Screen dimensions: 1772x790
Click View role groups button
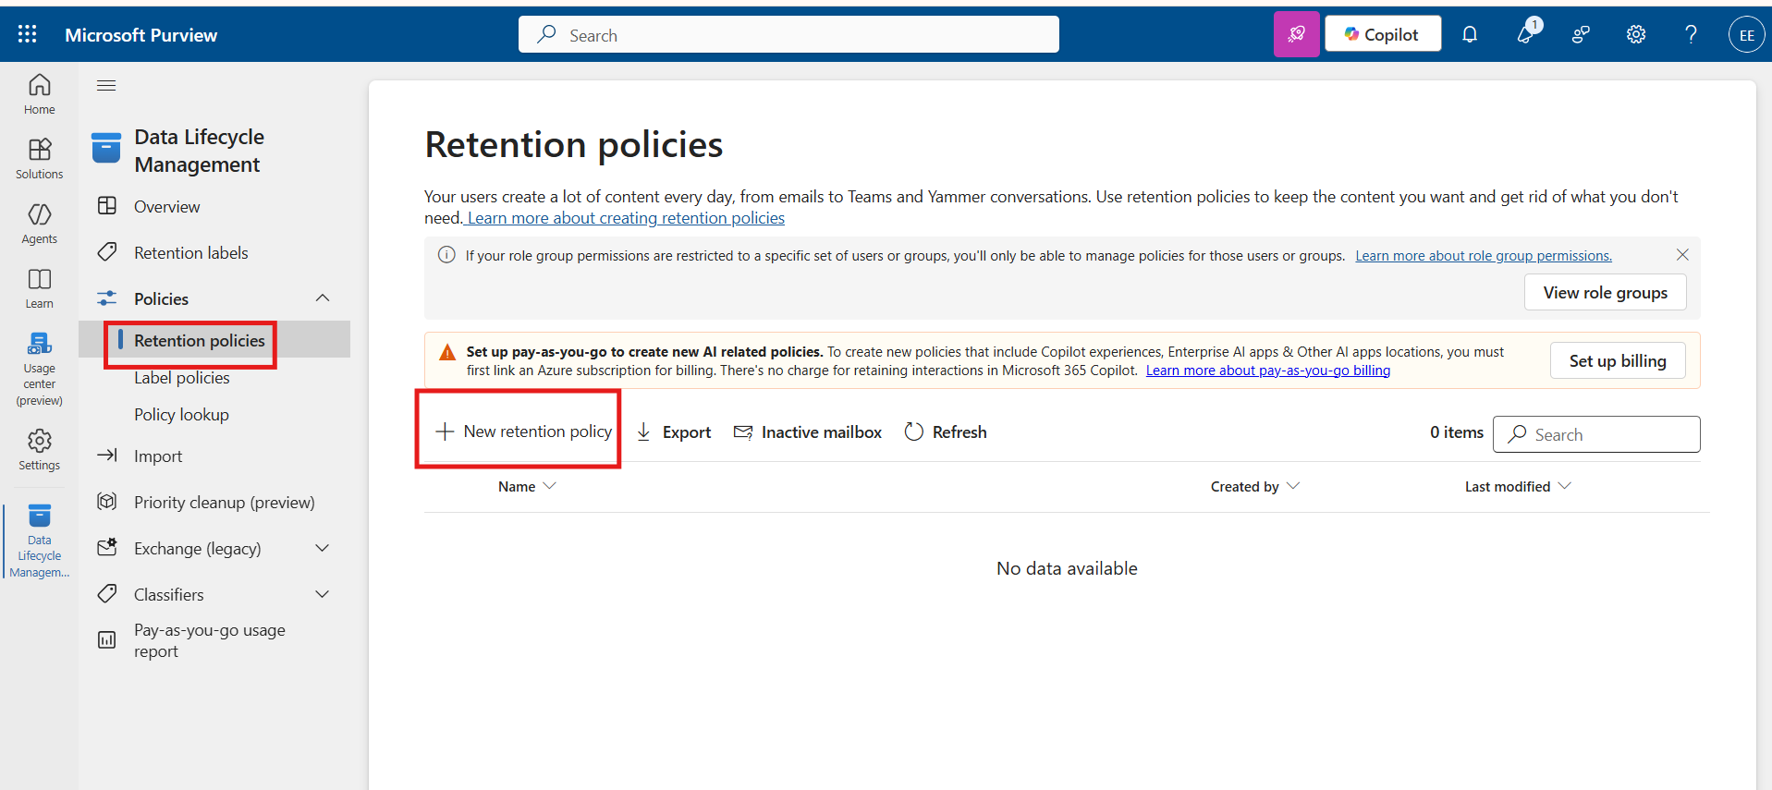(x=1605, y=292)
